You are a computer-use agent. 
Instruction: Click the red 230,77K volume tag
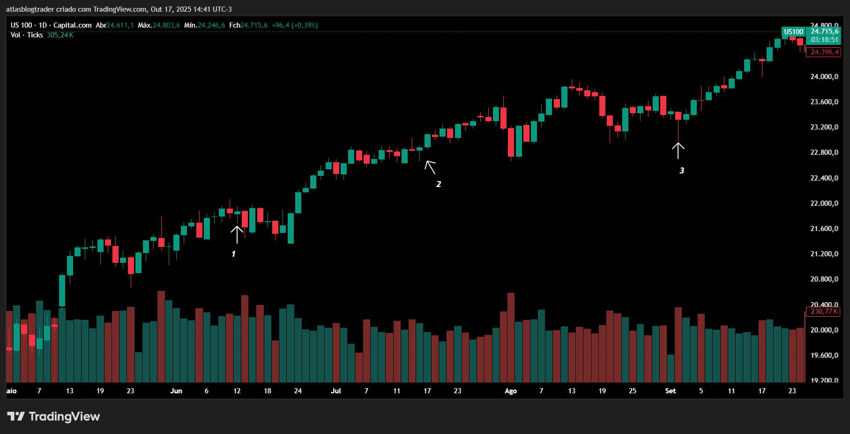(x=824, y=311)
